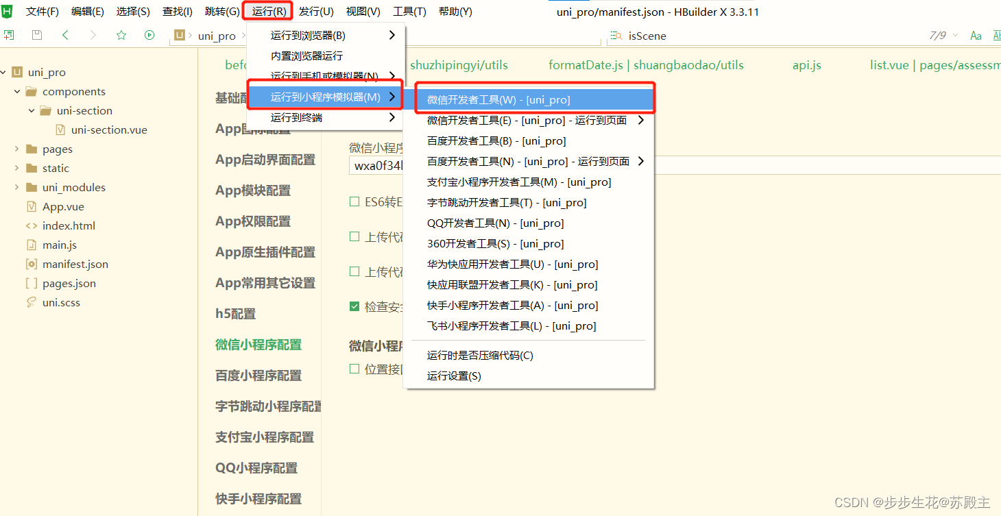Collapse the uni_pro project root
Viewport: 1001px width, 516px height.
[x=3, y=72]
